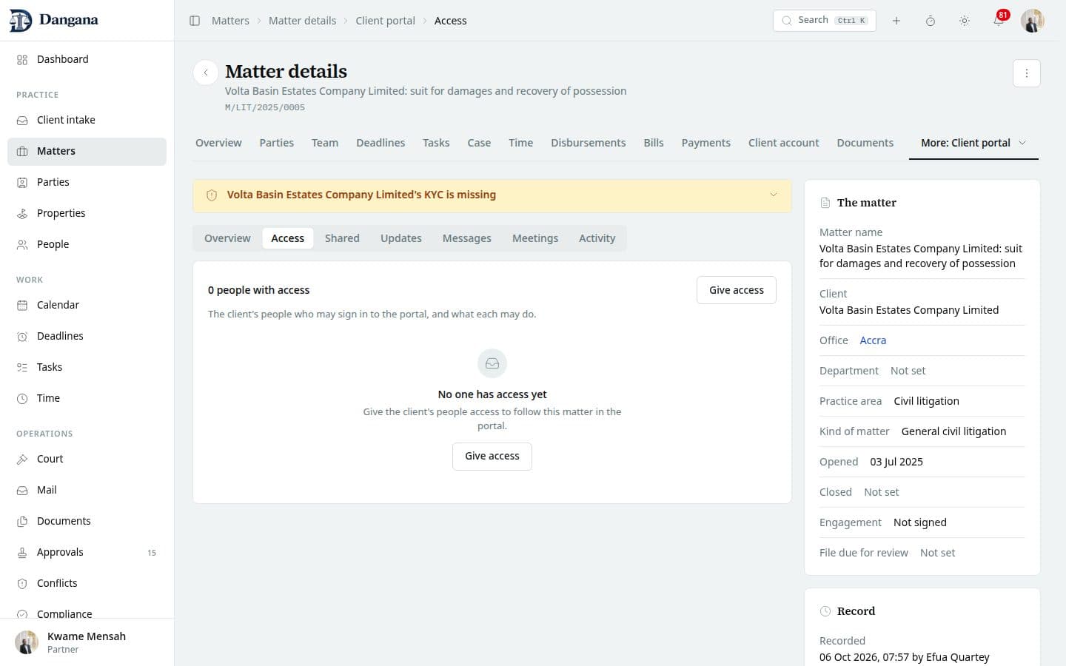Click Give access button beside people count
The height and width of the screenshot is (666, 1066).
[736, 290]
